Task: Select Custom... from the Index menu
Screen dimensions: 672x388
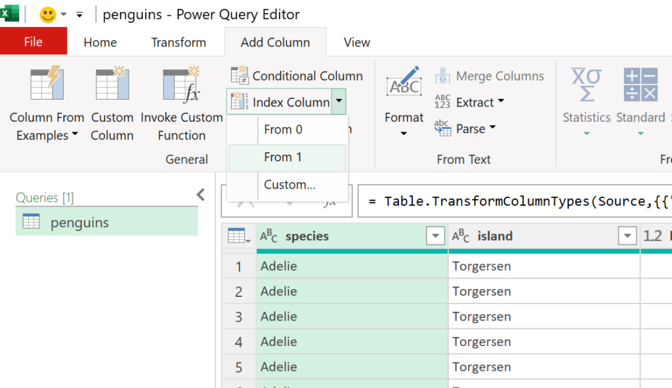Action: coord(289,185)
